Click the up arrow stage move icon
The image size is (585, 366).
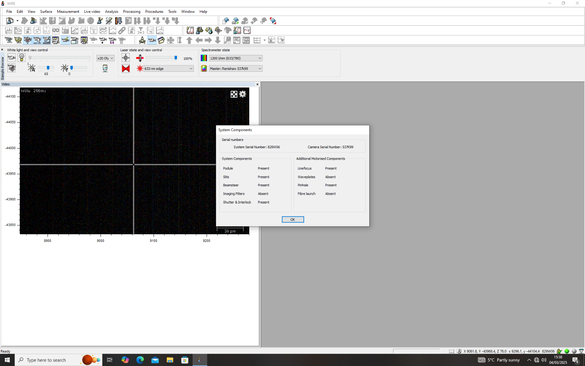tap(189, 40)
